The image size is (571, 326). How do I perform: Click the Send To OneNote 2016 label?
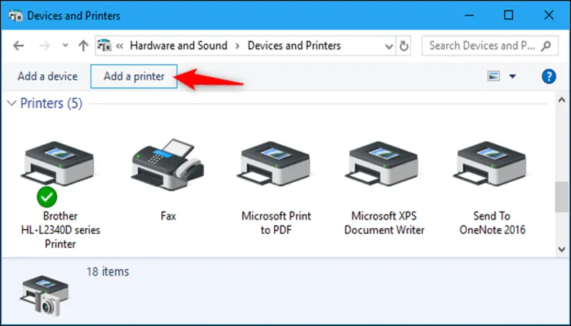pos(492,223)
